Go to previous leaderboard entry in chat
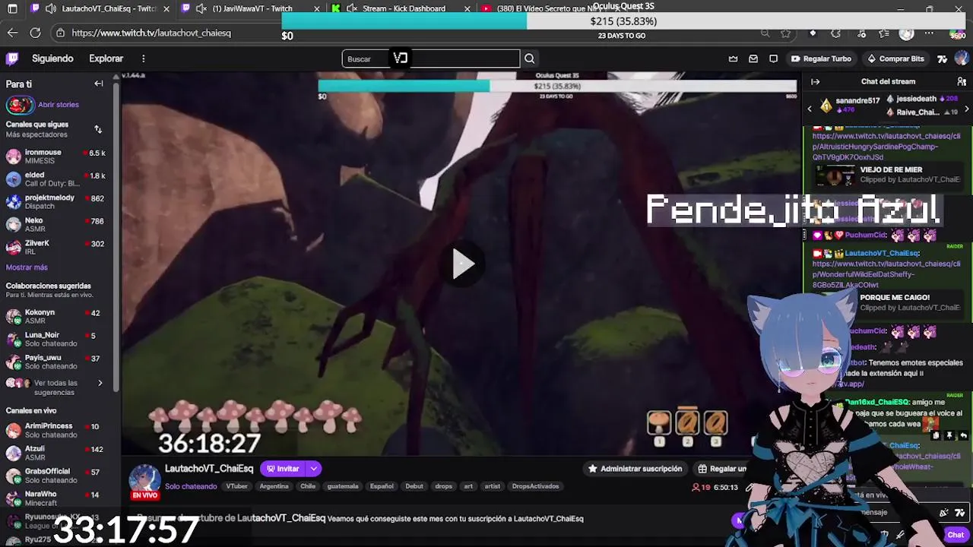 click(x=810, y=109)
